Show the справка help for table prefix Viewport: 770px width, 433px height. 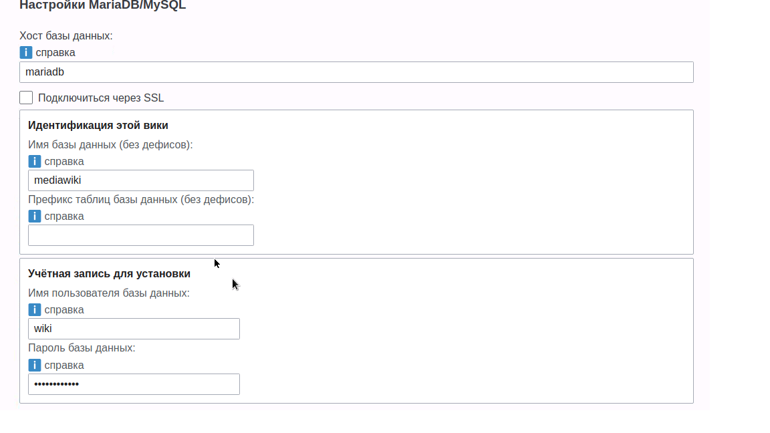point(64,216)
